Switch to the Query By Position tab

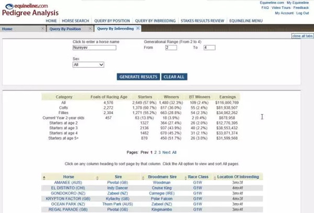click(65, 29)
